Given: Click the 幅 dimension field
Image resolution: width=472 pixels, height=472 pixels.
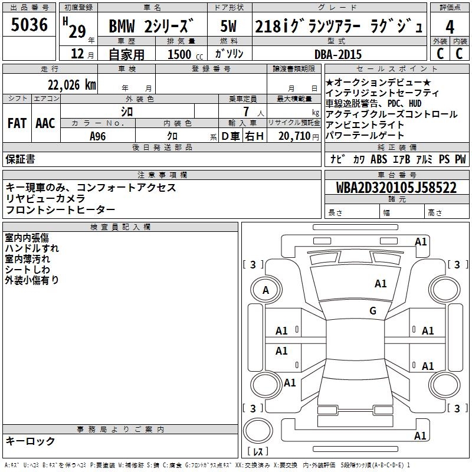Looking at the screenshot, I should click(x=402, y=212).
